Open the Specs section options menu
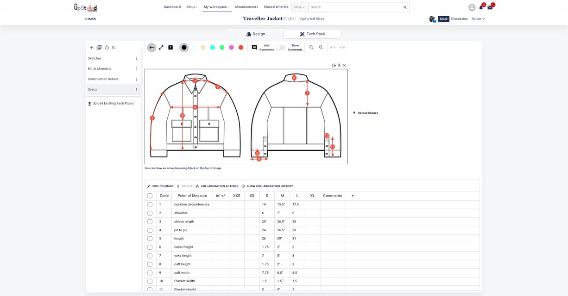Image resolution: width=568 pixels, height=296 pixels. pyautogui.click(x=136, y=90)
